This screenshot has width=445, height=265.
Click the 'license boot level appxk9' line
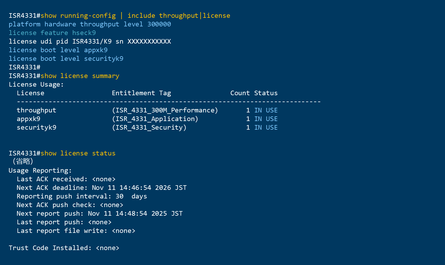[58, 50]
